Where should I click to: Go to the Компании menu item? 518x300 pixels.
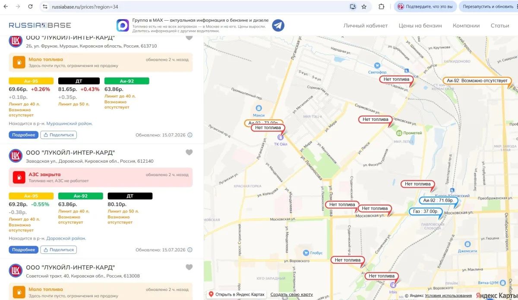click(x=466, y=25)
